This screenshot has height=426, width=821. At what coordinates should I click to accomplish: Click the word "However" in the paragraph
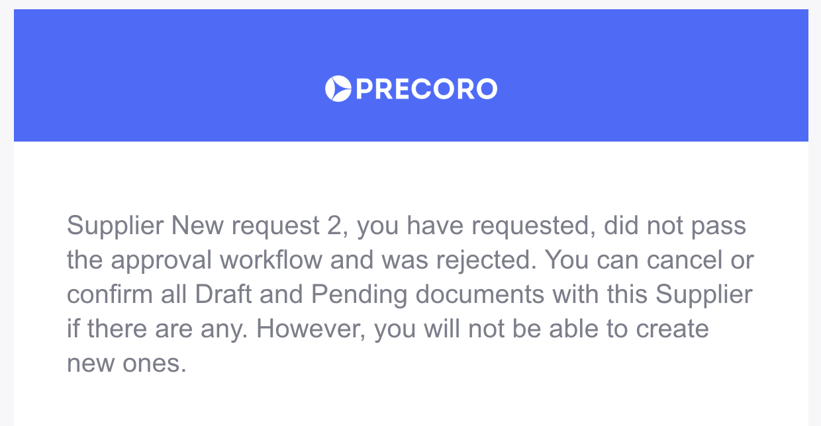click(x=311, y=329)
